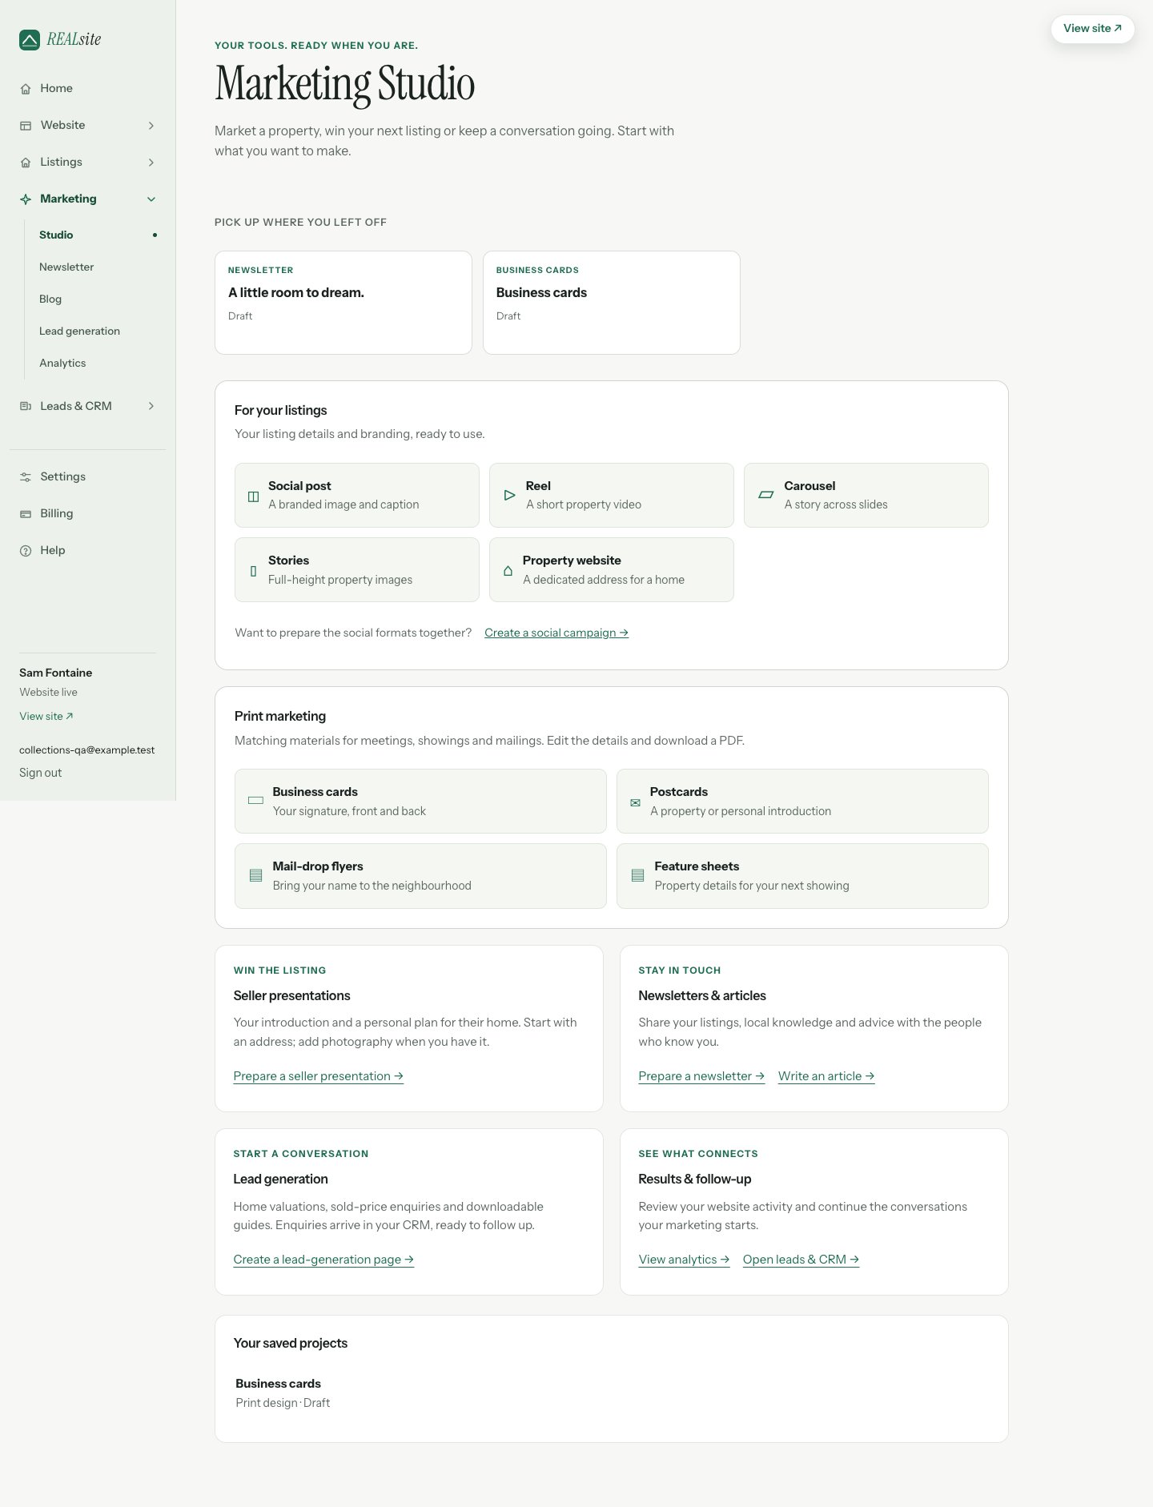The image size is (1153, 1507).
Task: Click the Billing card icon
Action: coord(26,514)
